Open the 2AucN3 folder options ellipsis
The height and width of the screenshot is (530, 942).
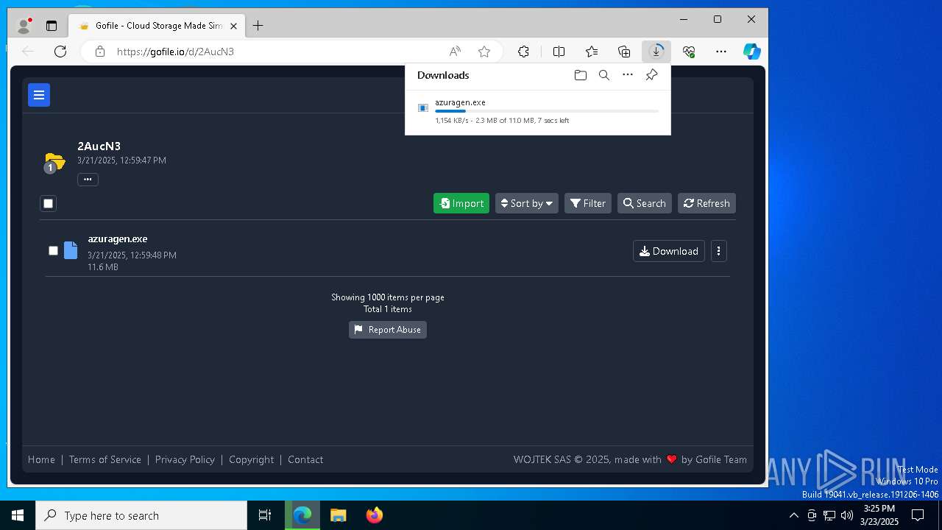[x=88, y=180]
